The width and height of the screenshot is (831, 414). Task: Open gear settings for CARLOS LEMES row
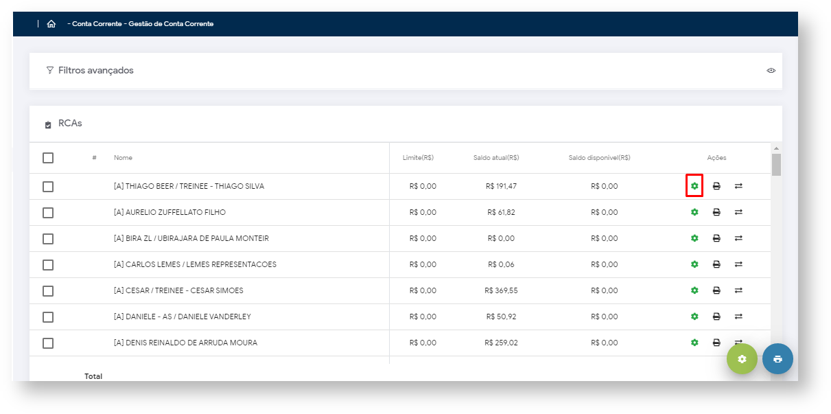click(x=694, y=264)
